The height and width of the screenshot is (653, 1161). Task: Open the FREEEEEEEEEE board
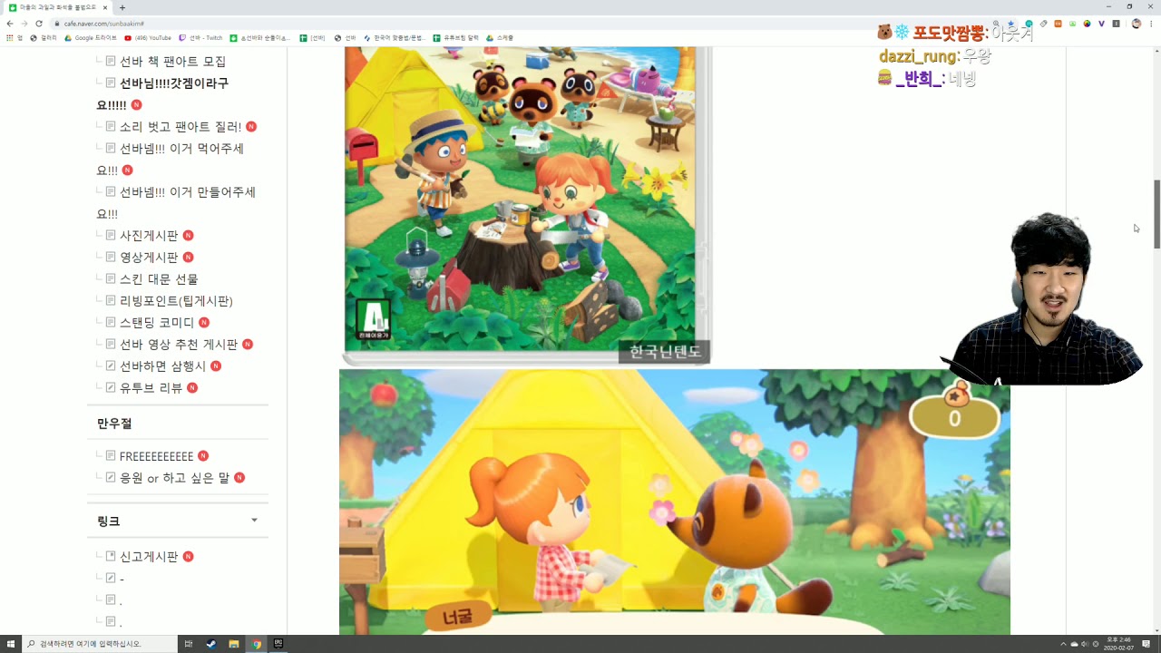156,456
